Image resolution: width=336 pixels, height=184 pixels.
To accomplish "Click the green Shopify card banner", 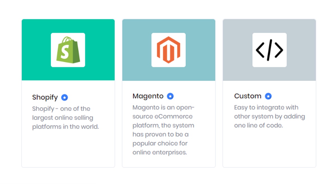I will [x=68, y=50].
